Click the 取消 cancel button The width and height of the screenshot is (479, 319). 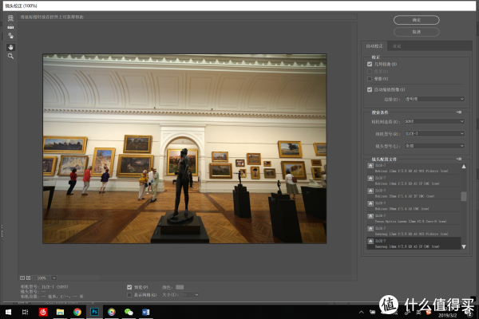[x=417, y=32]
